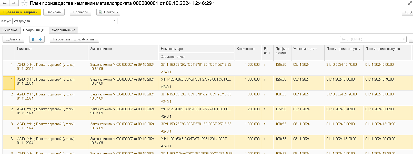Sort by Количество column header
The height and width of the screenshot is (154, 413).
[246, 49]
